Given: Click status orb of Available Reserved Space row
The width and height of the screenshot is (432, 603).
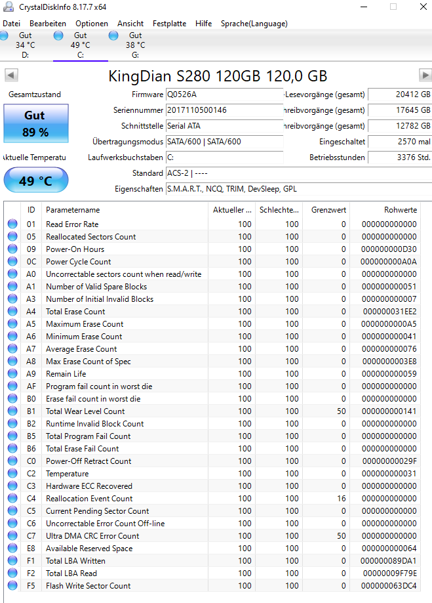Looking at the screenshot, I should (x=12, y=548).
